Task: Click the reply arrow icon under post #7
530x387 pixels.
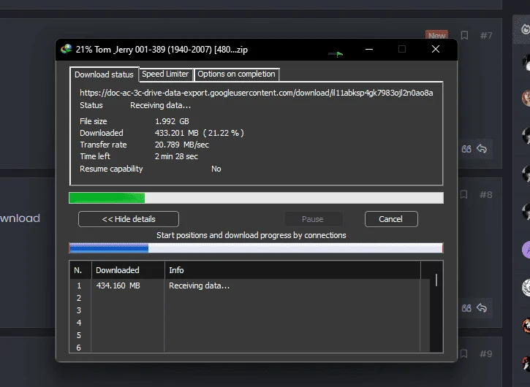Action: [x=482, y=148]
